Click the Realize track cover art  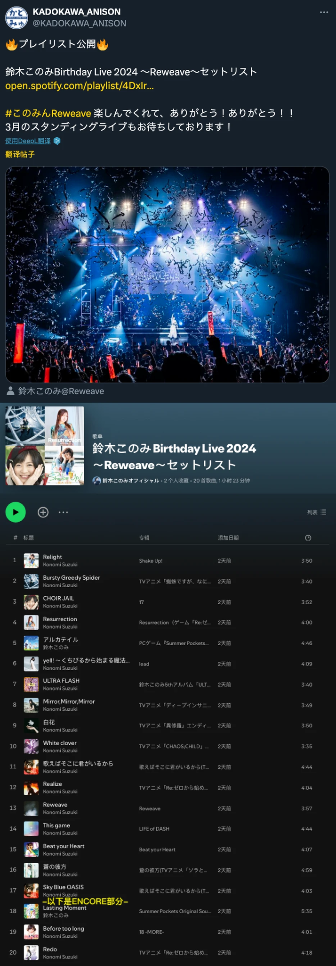[31, 788]
